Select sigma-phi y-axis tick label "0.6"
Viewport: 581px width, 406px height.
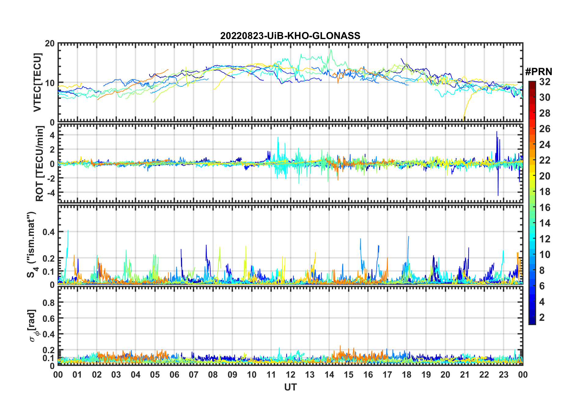(49, 318)
